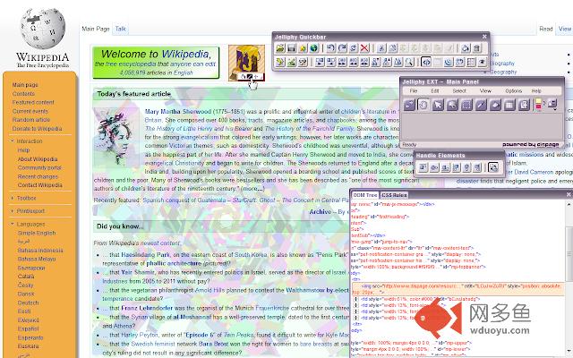Click the trash can icon in Quickbar

[x=477, y=48]
